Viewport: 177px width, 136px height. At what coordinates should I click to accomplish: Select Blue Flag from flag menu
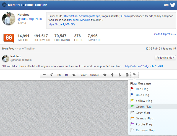[x=153, y=95]
